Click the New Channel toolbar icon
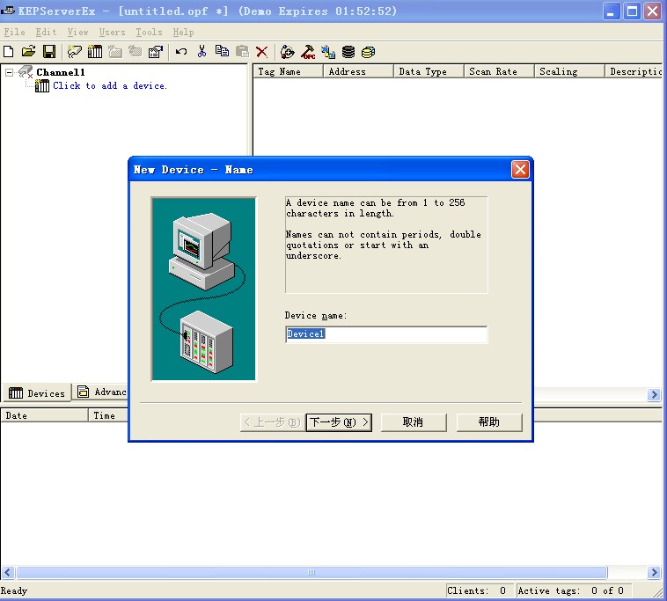This screenshot has width=667, height=601. tap(75, 52)
